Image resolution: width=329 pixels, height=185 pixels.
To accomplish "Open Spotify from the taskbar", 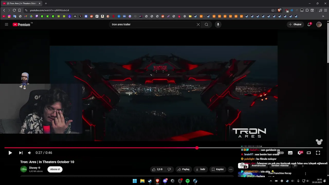I will 188,181.
